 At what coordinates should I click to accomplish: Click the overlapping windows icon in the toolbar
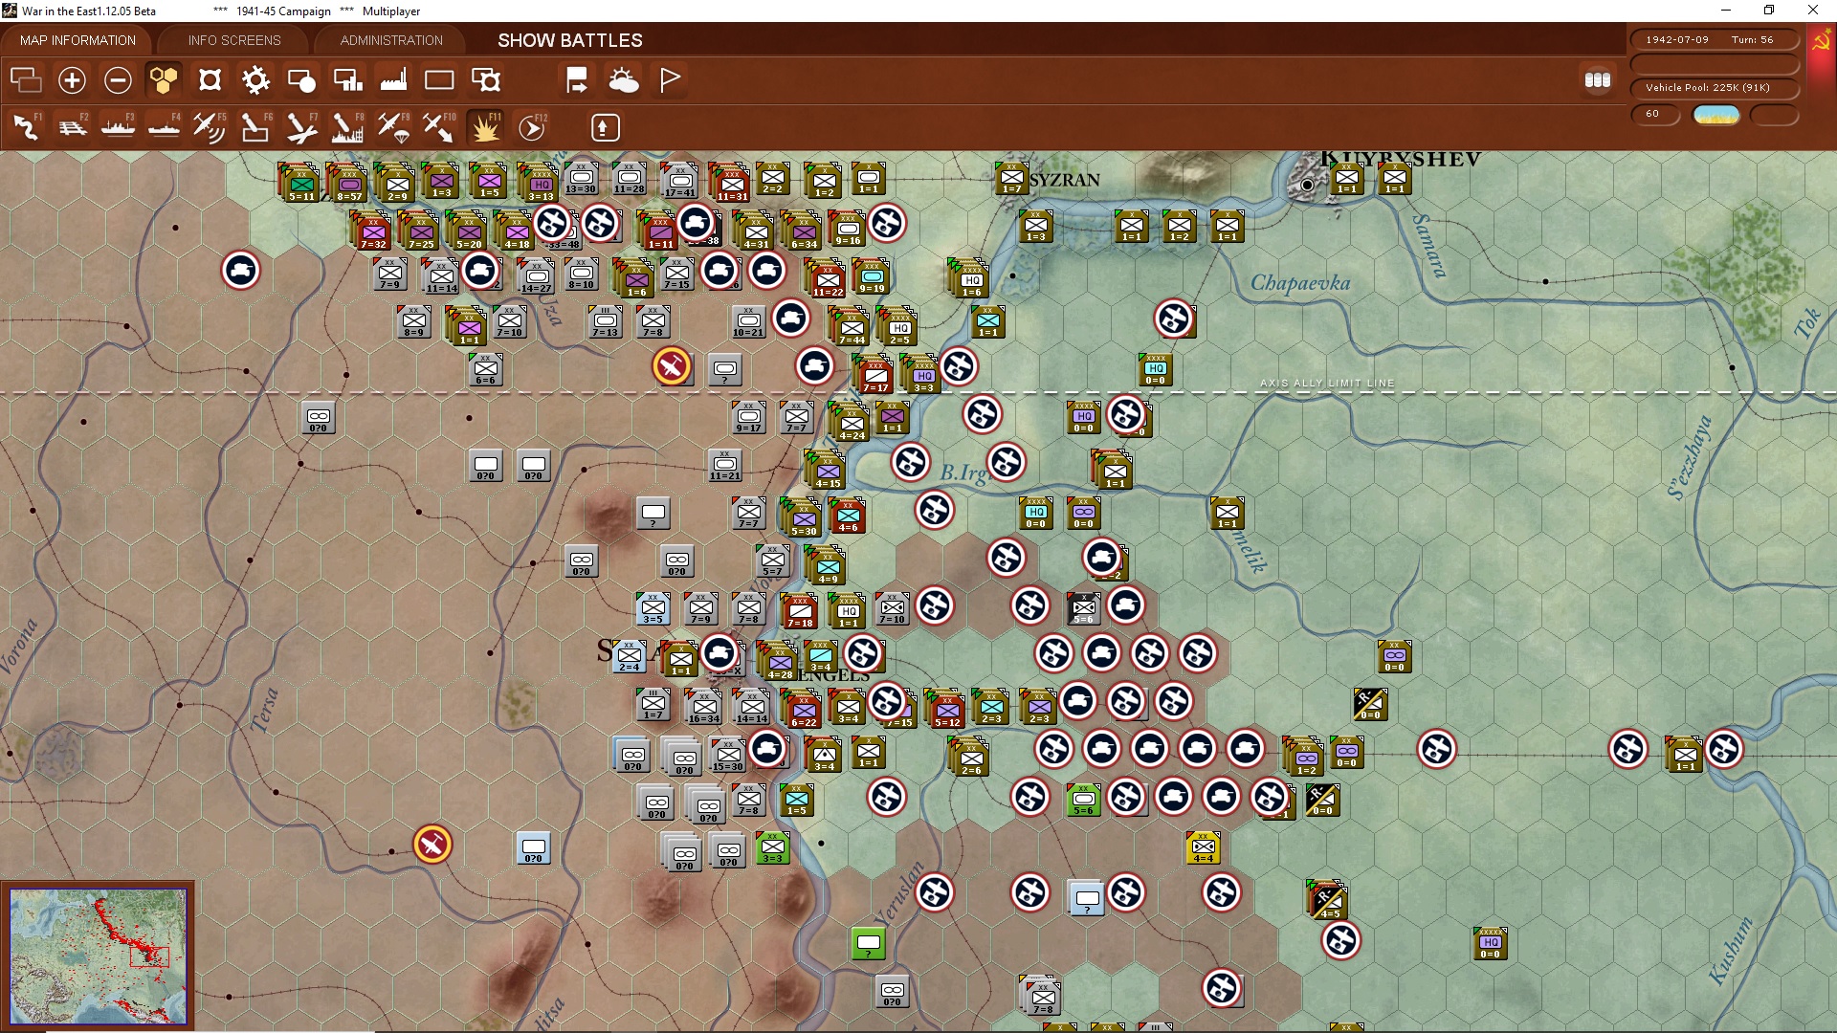[x=26, y=80]
